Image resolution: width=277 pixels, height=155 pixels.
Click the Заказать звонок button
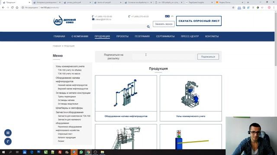click(164, 24)
